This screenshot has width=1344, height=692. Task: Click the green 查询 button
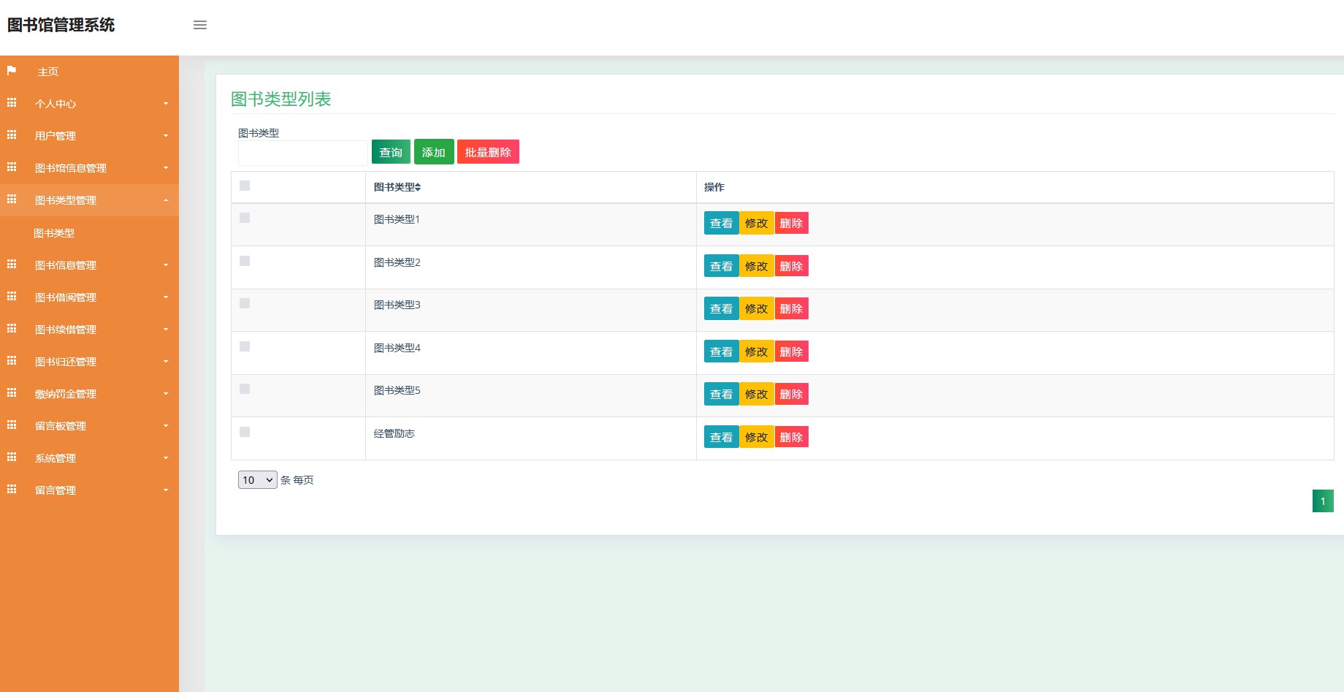[x=391, y=152]
